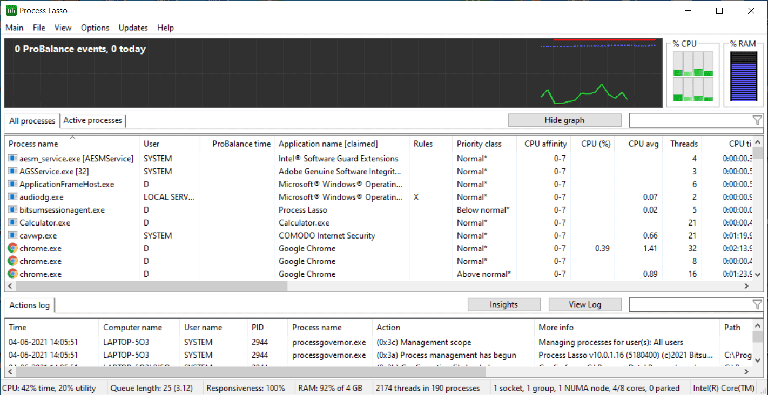The image size is (768, 395).
Task: Click 'Above normal*' priority class cell
Action: (x=483, y=274)
